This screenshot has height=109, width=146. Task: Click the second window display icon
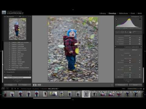pos(8,89)
